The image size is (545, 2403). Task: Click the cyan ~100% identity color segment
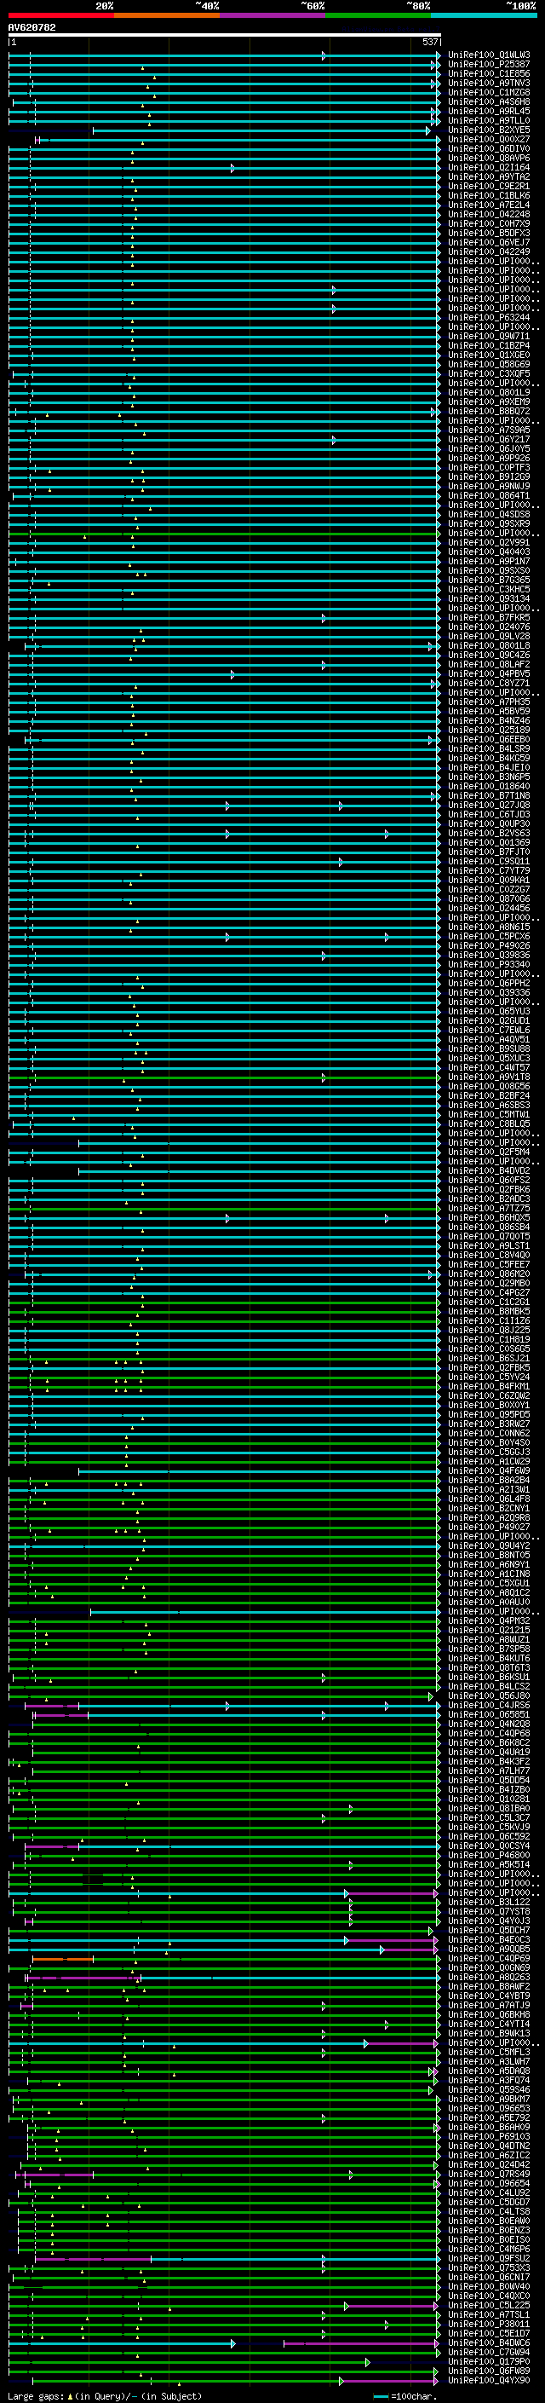484,15
